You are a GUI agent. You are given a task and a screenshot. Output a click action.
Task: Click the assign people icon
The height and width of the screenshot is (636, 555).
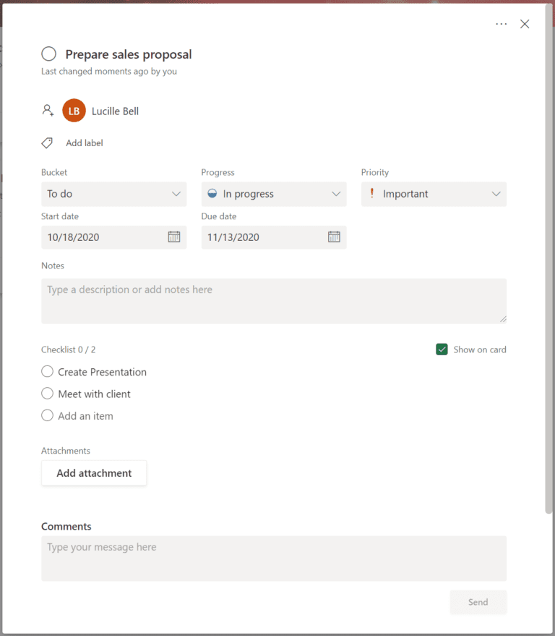click(47, 110)
